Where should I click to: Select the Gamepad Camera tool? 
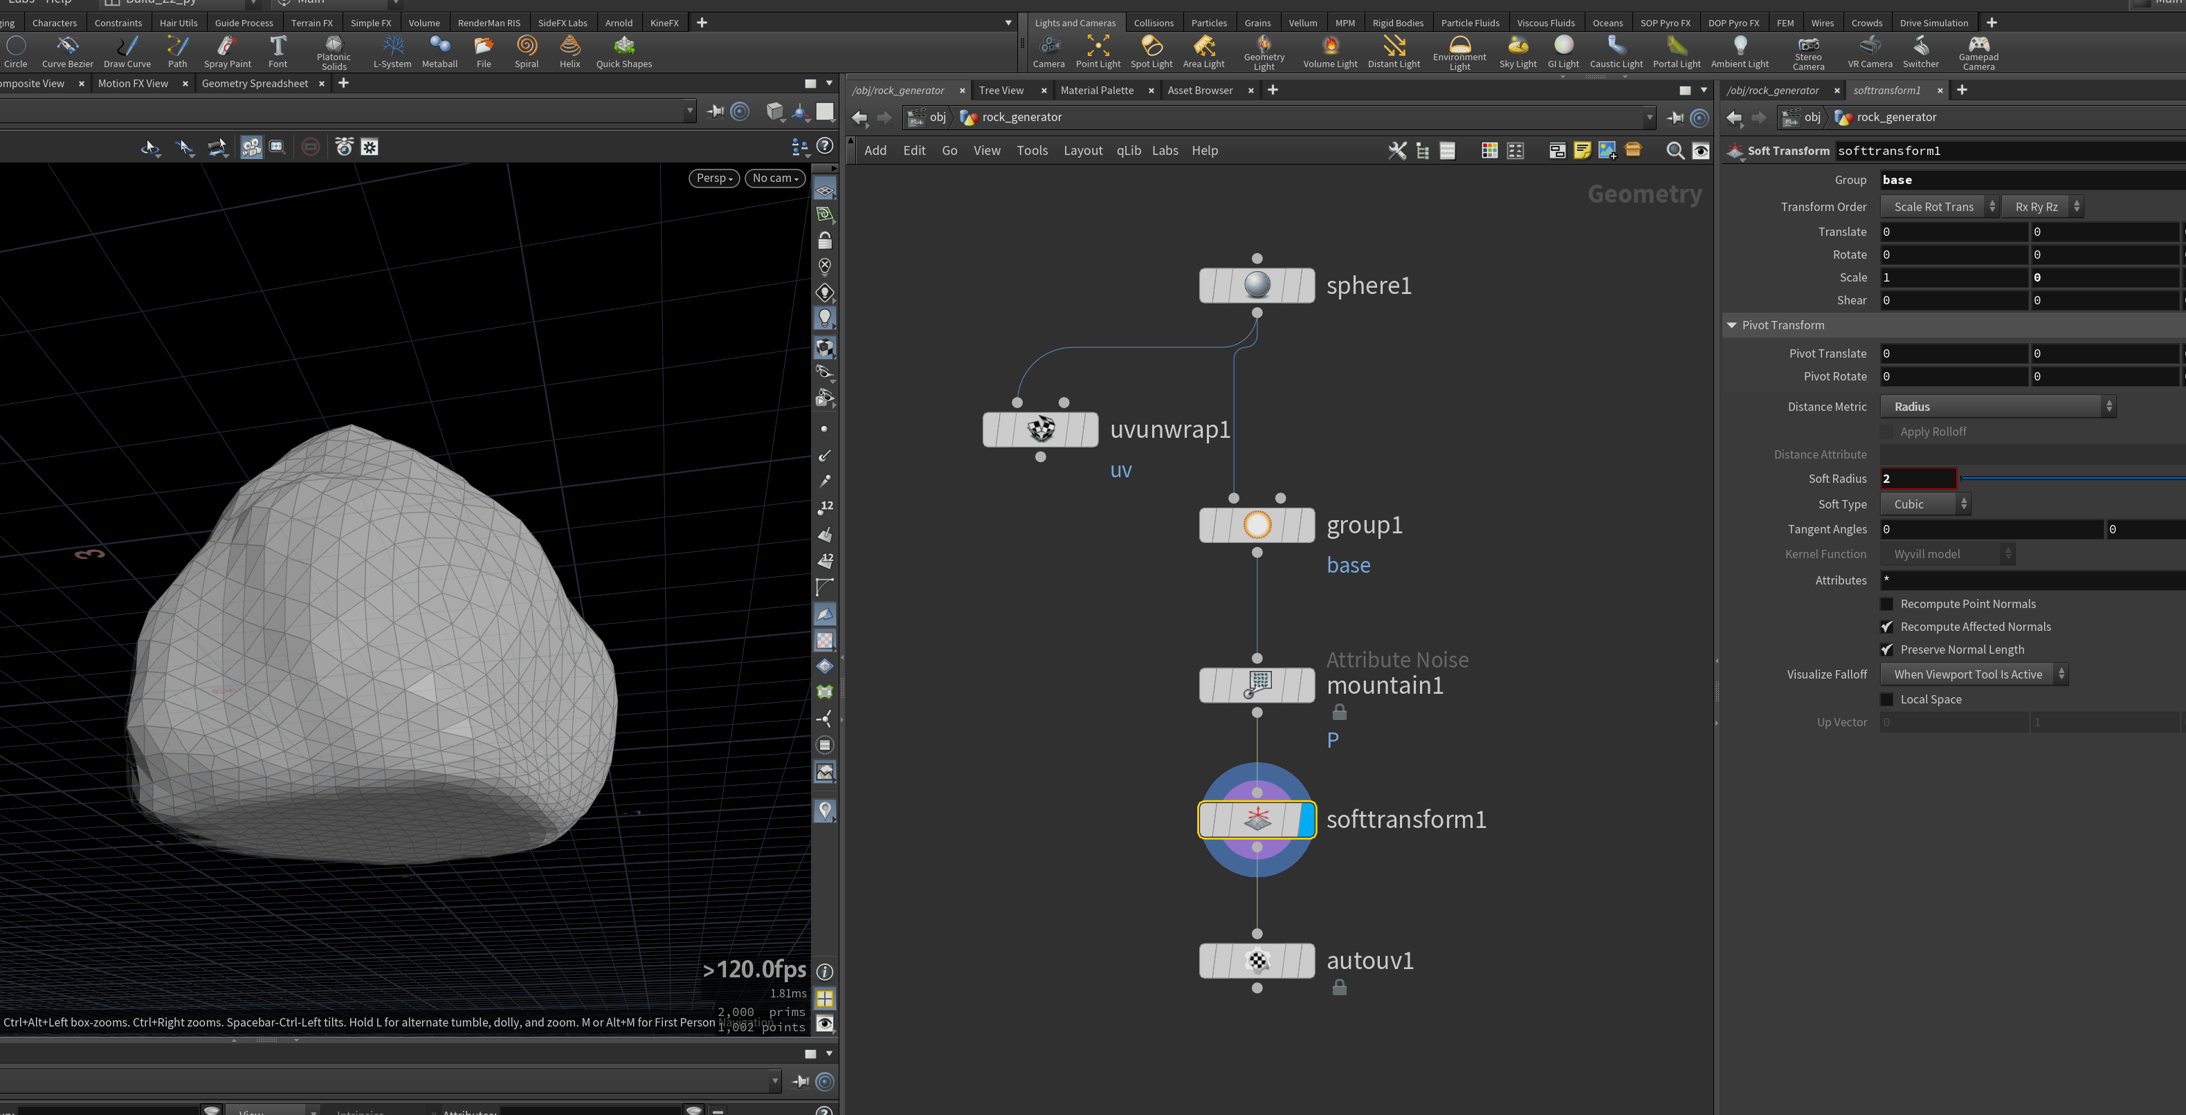tap(1978, 52)
